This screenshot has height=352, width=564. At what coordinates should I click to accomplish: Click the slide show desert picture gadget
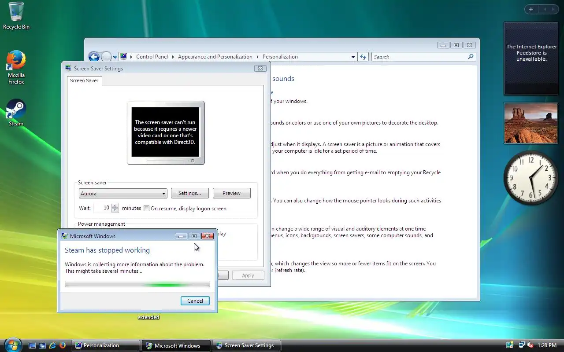tap(531, 123)
